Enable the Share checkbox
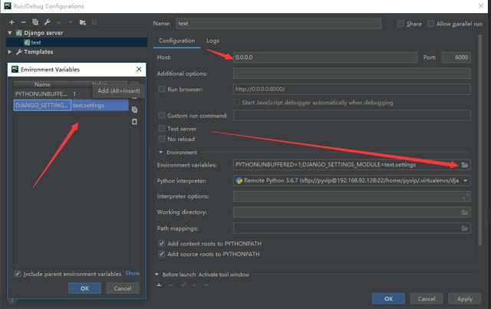Image resolution: width=491 pixels, height=309 pixels. point(400,24)
